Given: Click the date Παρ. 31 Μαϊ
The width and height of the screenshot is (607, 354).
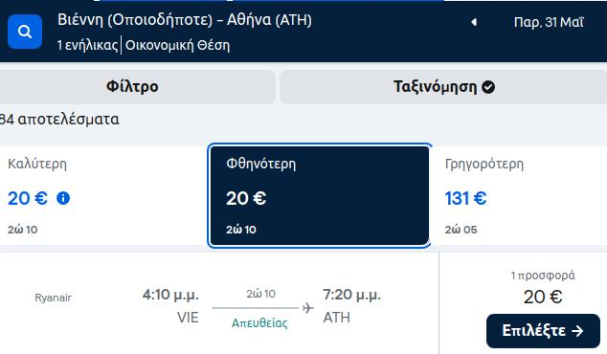Looking at the screenshot, I should click(549, 22).
